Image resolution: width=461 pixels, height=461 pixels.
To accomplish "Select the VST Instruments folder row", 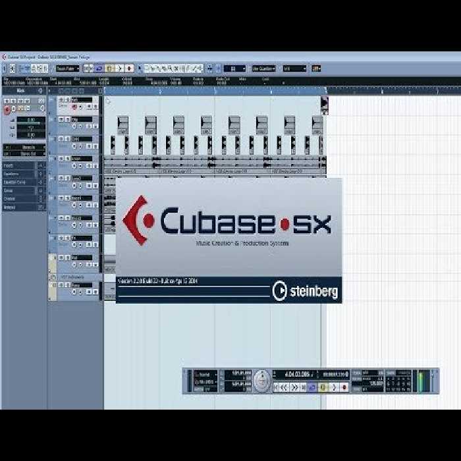I will 75,277.
